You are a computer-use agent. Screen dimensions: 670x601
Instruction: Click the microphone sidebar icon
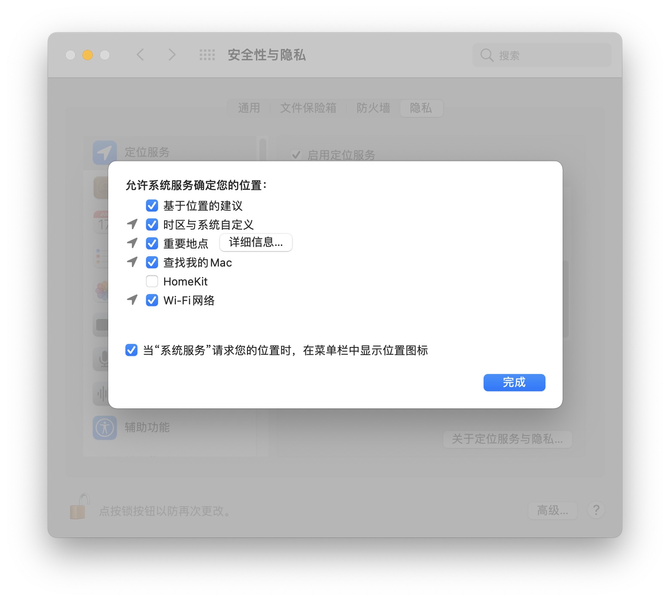coord(102,359)
